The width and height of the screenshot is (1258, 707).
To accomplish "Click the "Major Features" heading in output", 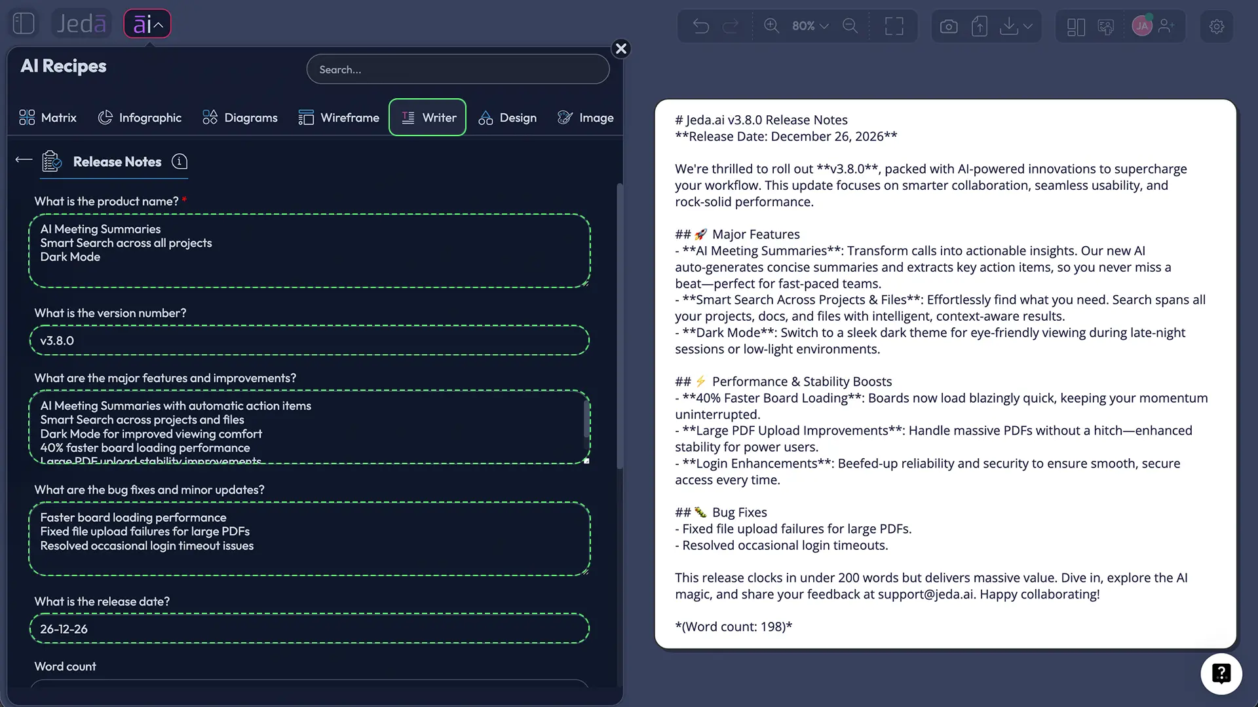I will pyautogui.click(x=756, y=234).
